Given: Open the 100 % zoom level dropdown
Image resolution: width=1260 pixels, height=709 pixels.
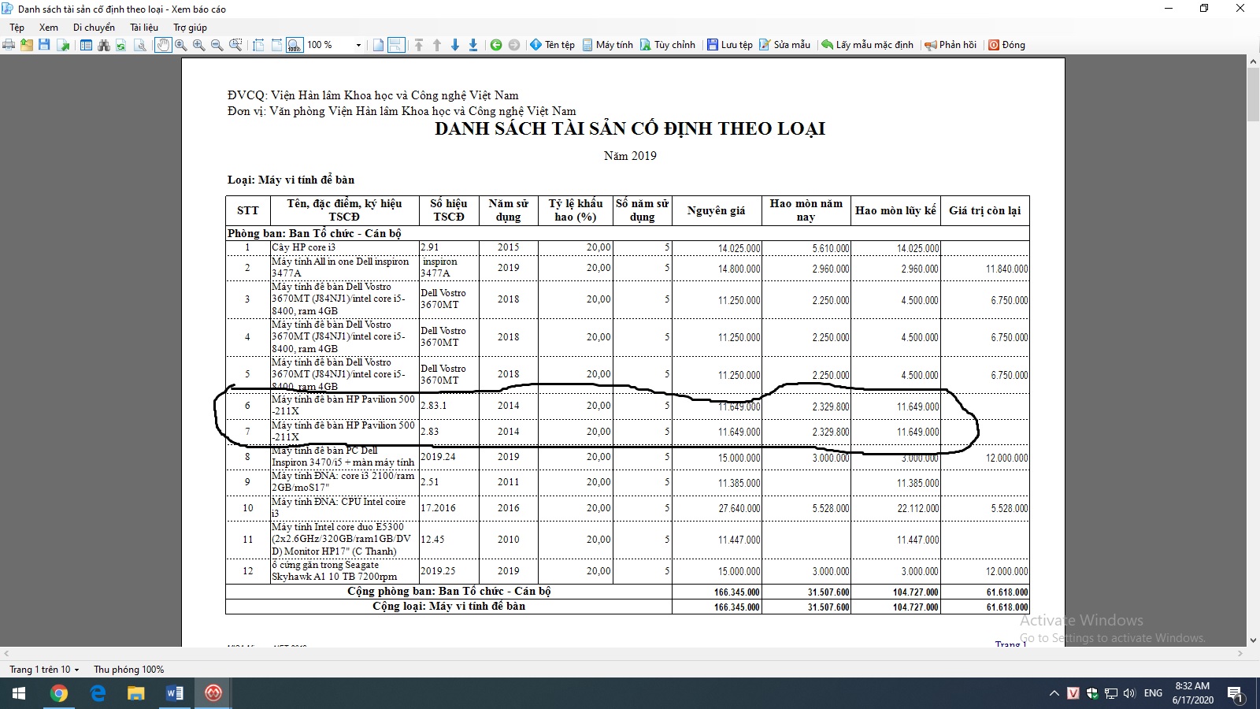Looking at the screenshot, I should point(358,45).
